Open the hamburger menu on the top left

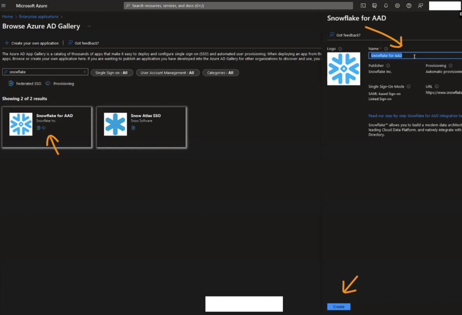pyautogui.click(x=5, y=5)
